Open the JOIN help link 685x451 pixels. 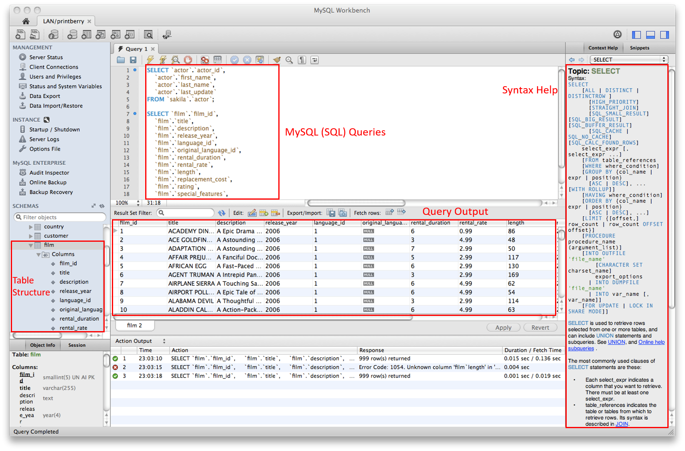622,424
